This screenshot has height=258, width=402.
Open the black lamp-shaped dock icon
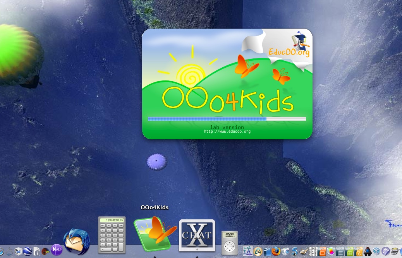(x=368, y=251)
